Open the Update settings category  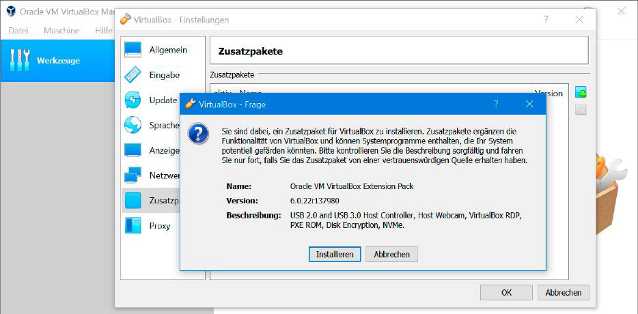(x=152, y=100)
